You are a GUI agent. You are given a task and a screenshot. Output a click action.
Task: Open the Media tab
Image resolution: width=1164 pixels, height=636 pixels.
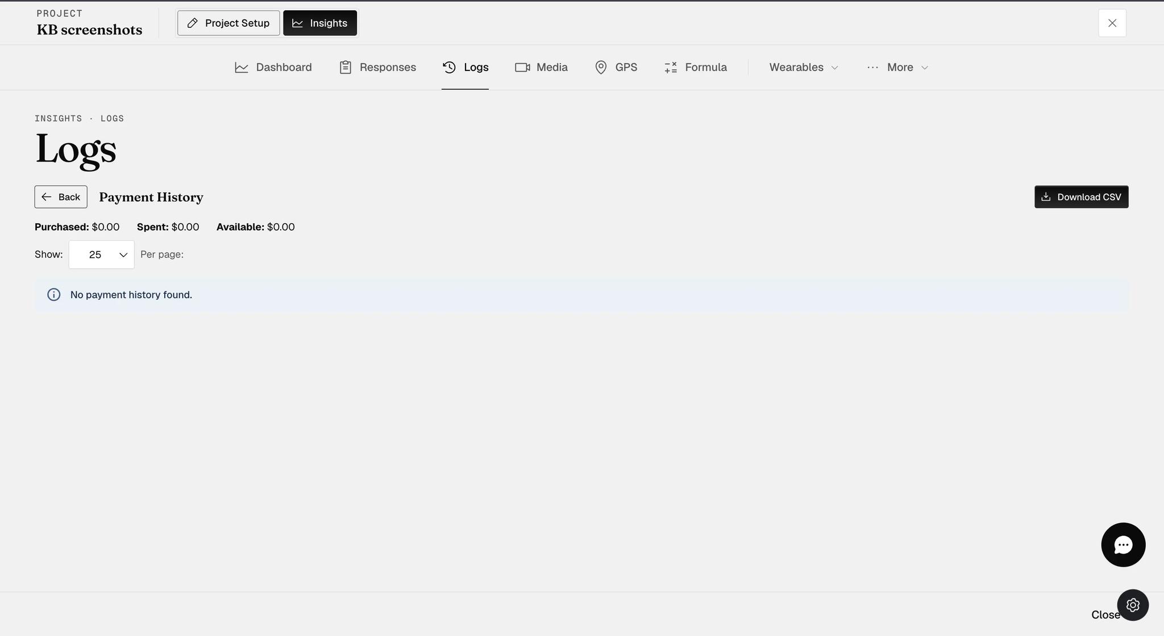[x=541, y=67]
